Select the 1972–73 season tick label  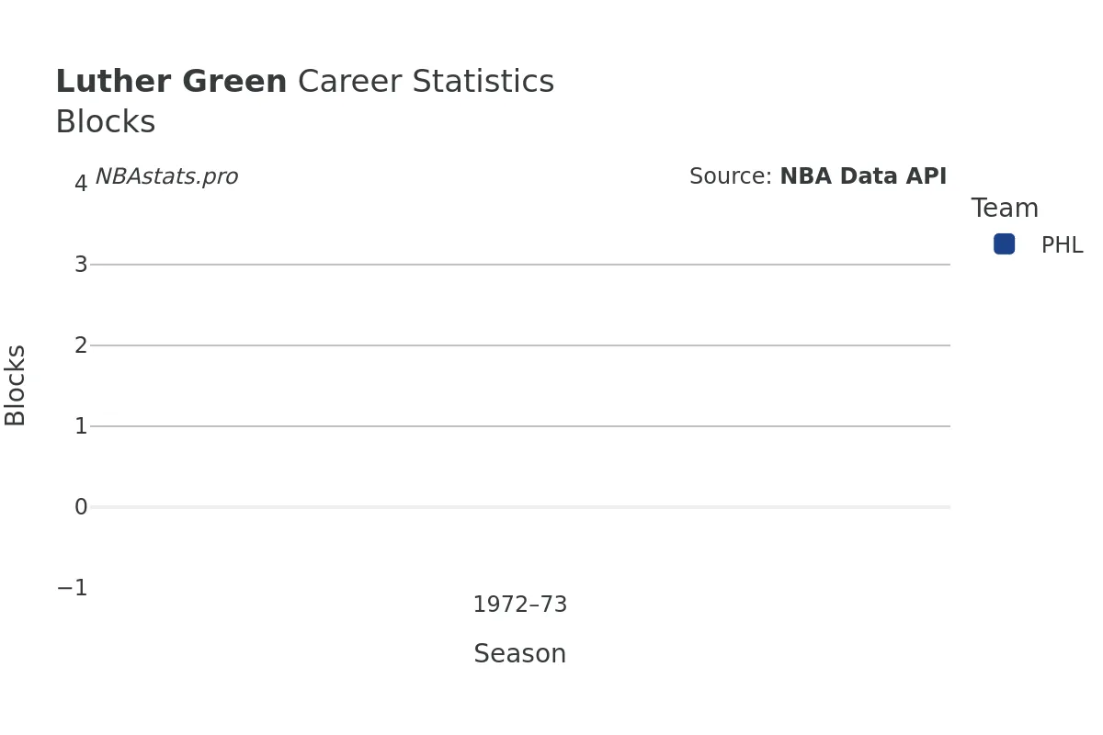[519, 605]
